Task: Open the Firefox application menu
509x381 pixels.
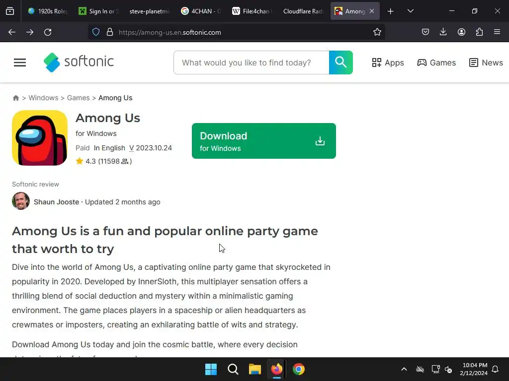Action: click(497, 32)
